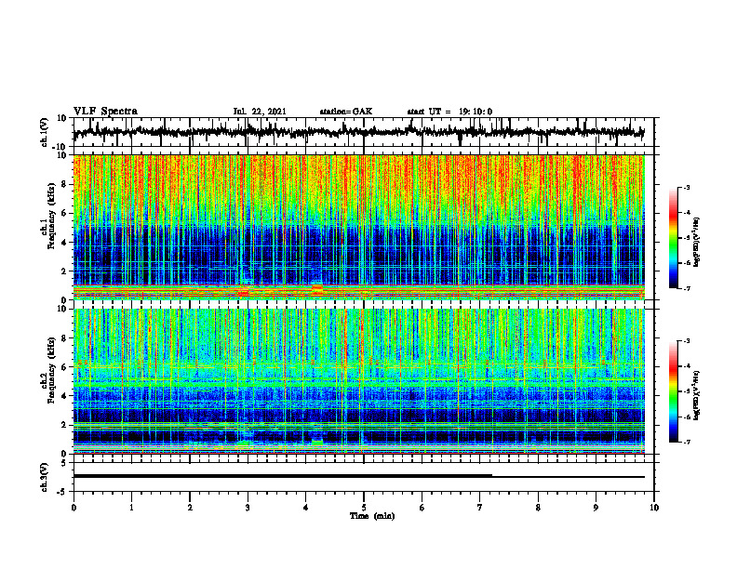Click the "8" kHz tick on ch.1 spectrogram axis
737x569 pixels.
click(65, 184)
